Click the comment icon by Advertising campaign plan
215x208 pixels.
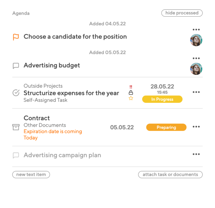16,155
